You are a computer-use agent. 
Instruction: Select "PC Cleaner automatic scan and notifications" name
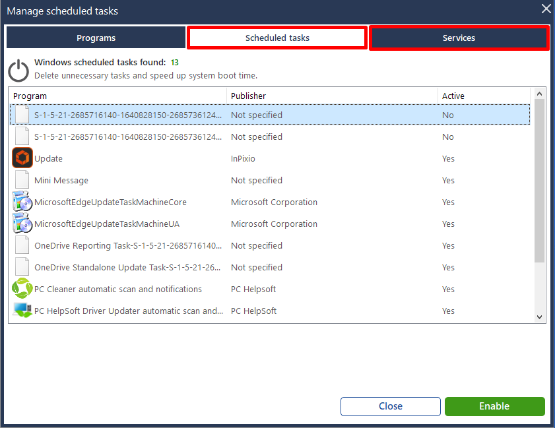pos(118,289)
